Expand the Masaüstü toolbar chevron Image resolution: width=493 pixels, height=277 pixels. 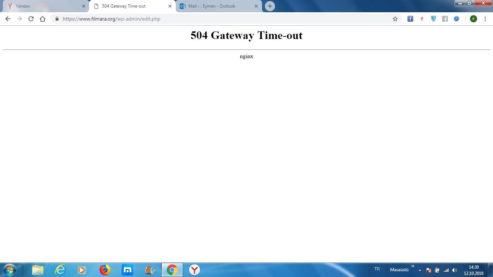[x=413, y=266]
